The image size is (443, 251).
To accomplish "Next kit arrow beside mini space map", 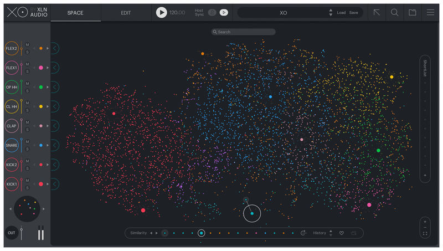I will (x=44, y=209).
